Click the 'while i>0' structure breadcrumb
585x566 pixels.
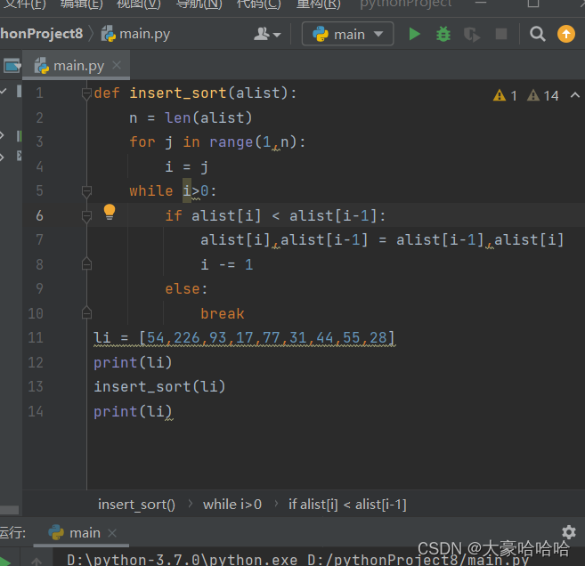[x=232, y=505]
